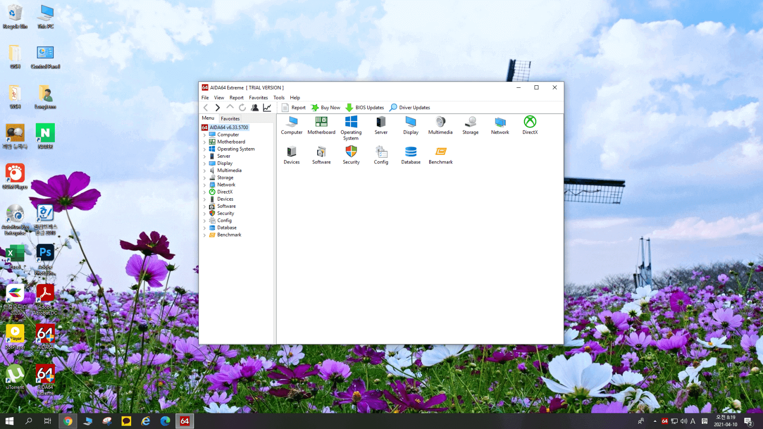
Task: Open the Server category icon
Action: click(381, 125)
